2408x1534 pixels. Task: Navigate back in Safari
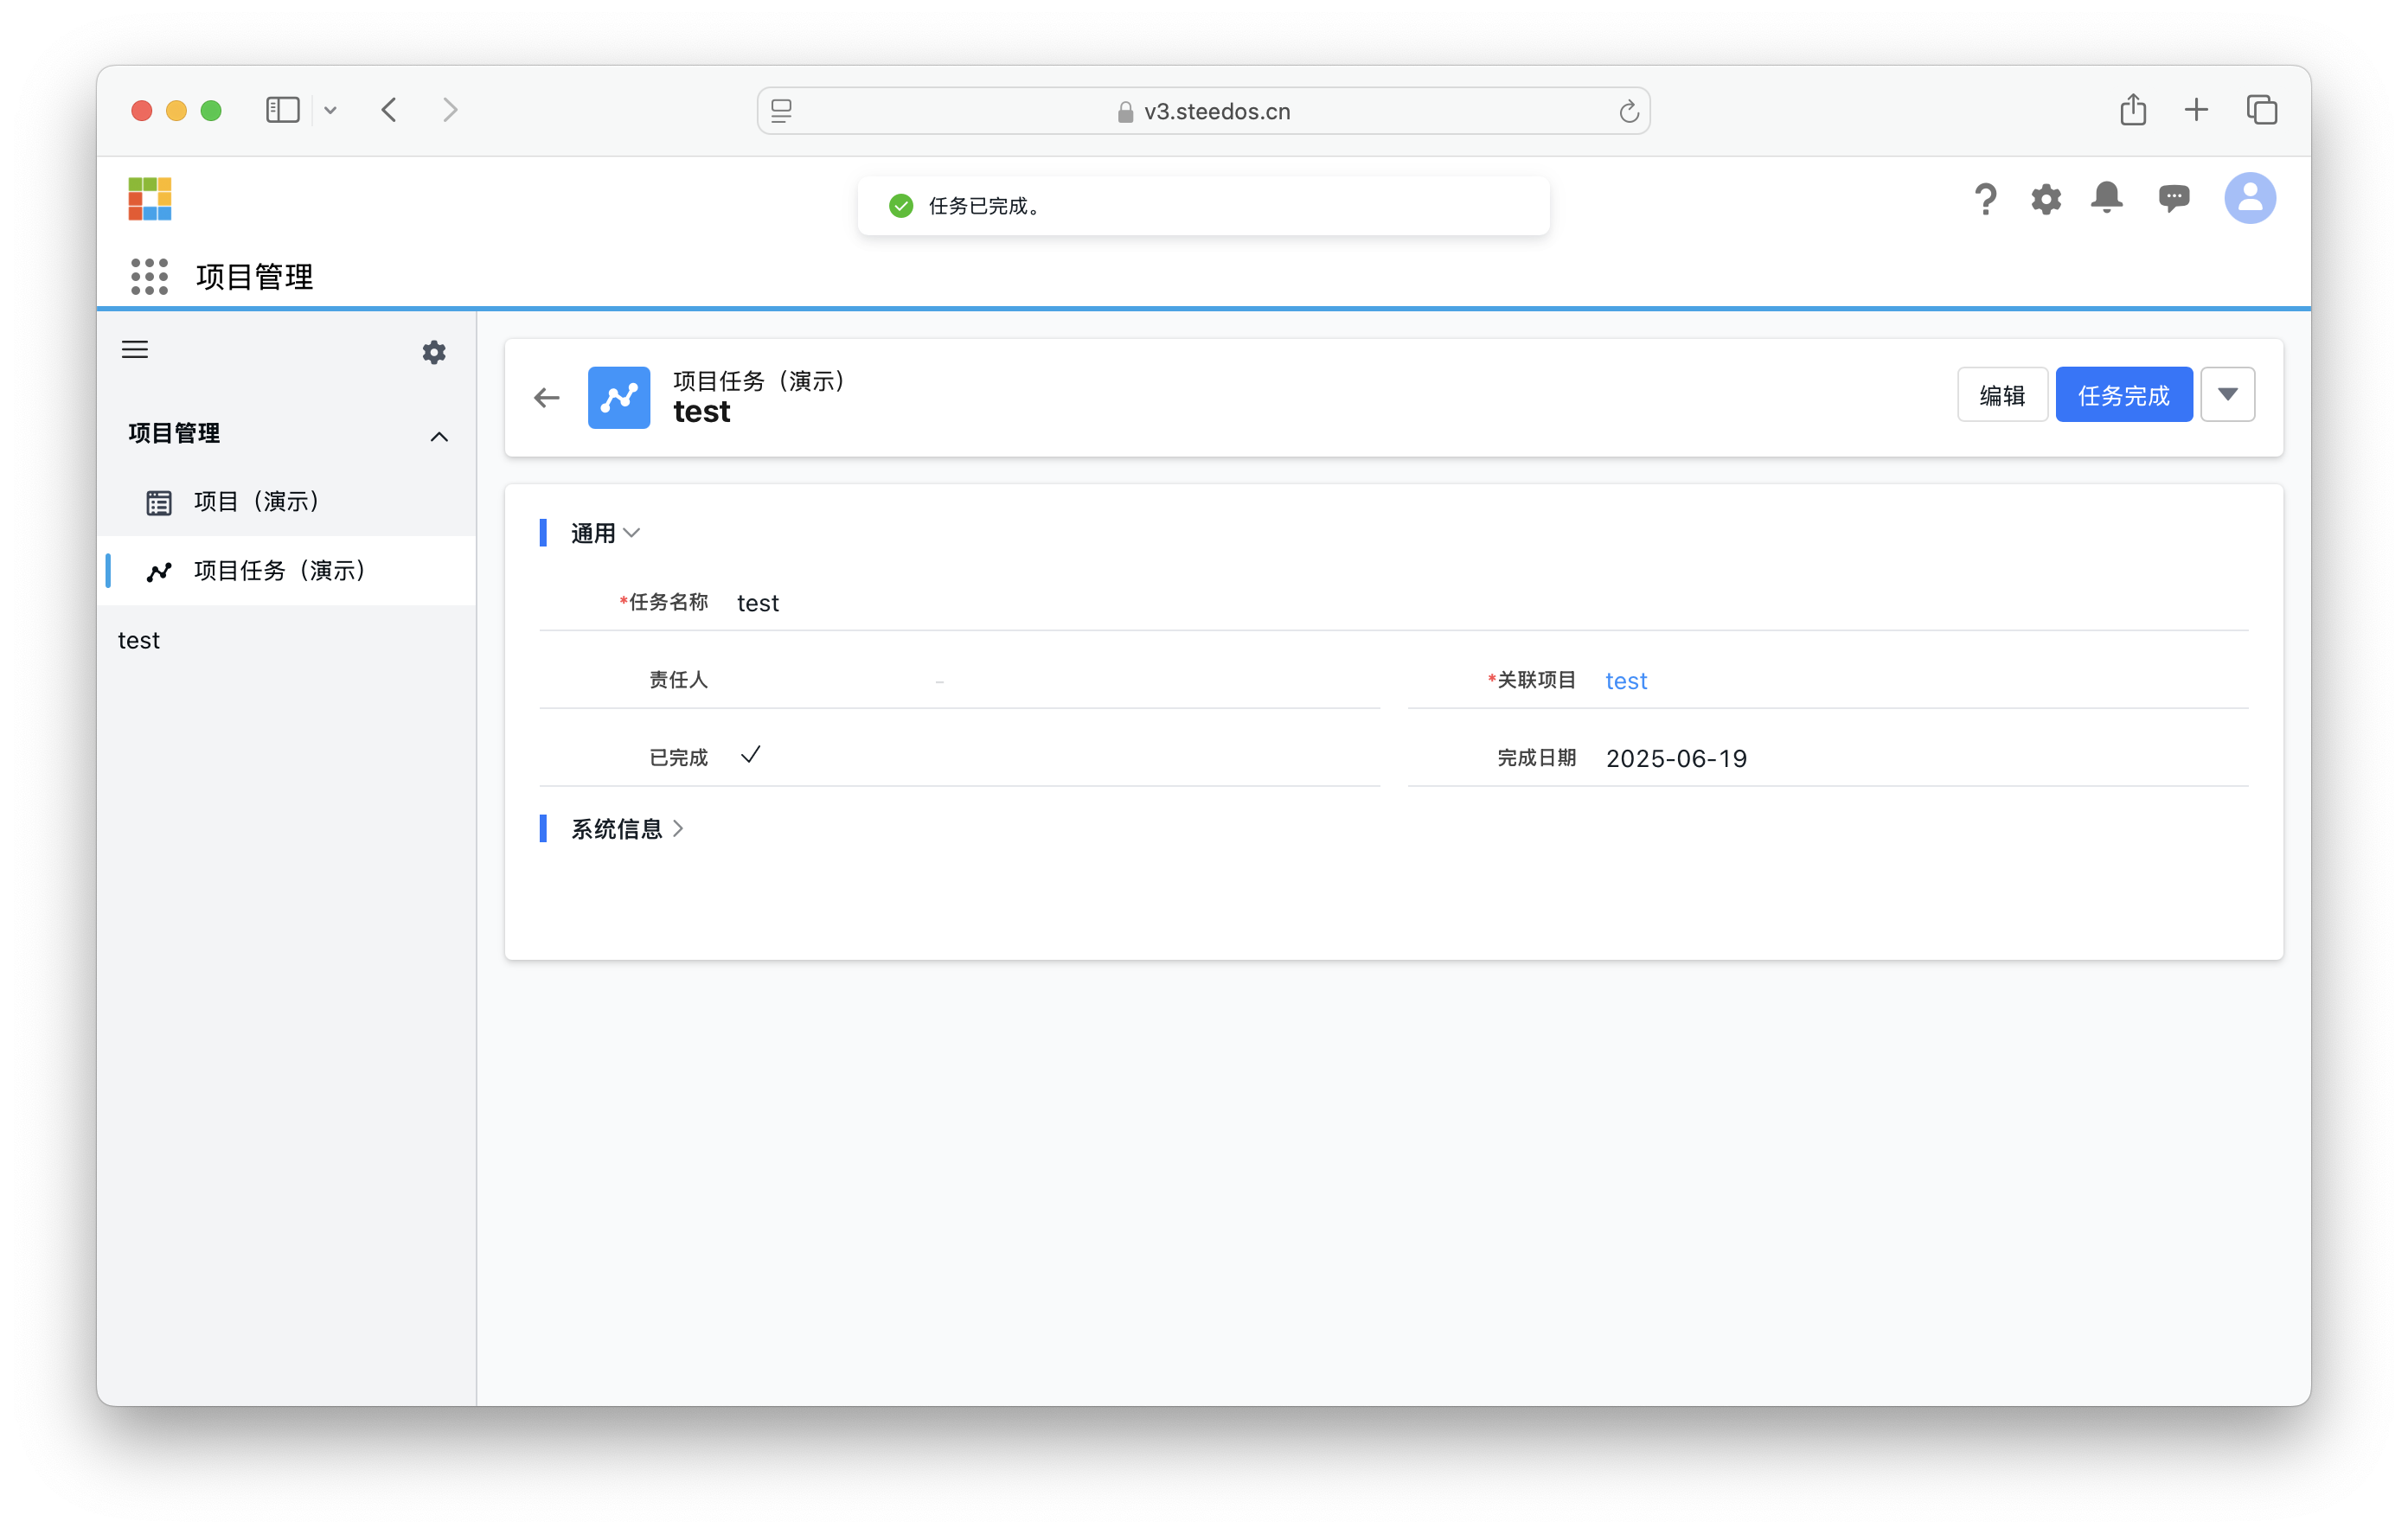click(389, 109)
